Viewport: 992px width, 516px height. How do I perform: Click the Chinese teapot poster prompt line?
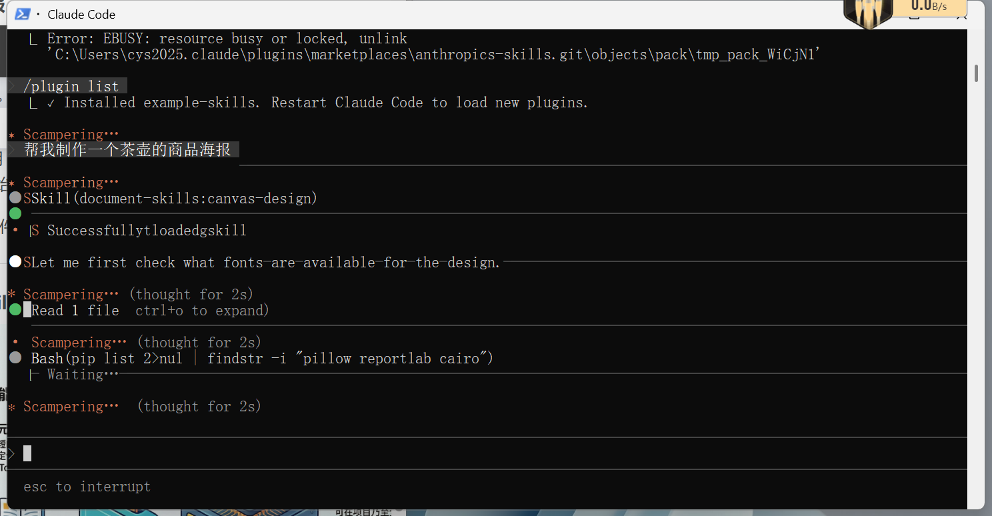click(x=127, y=150)
